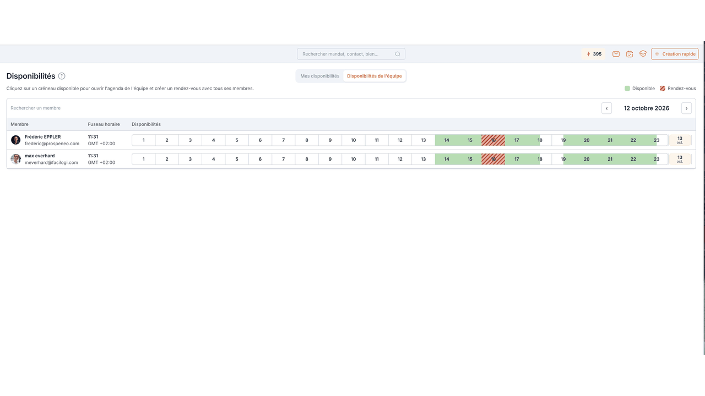This screenshot has width=705, height=396.
Task: Go to the previous day with the left chevron
Action: [606, 108]
